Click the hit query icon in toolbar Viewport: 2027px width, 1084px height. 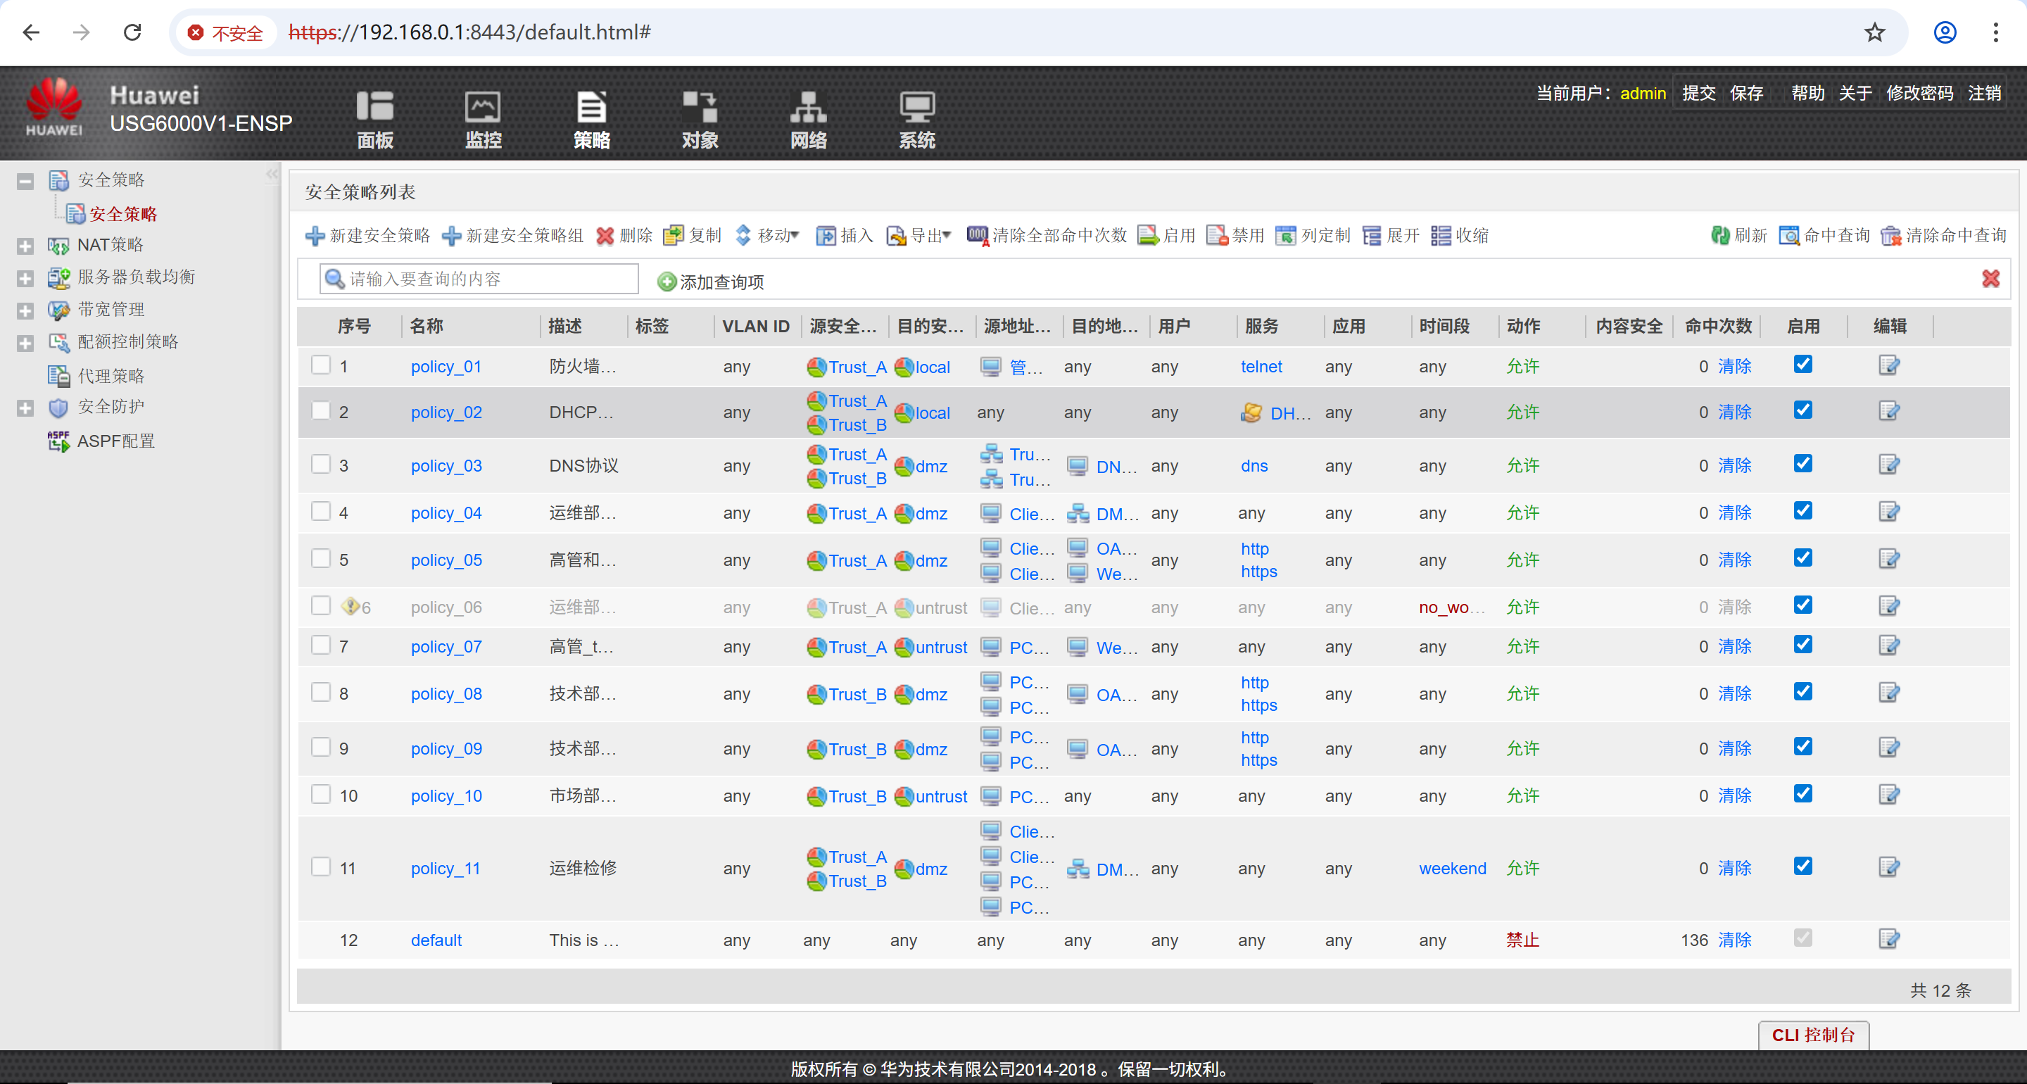click(1788, 235)
